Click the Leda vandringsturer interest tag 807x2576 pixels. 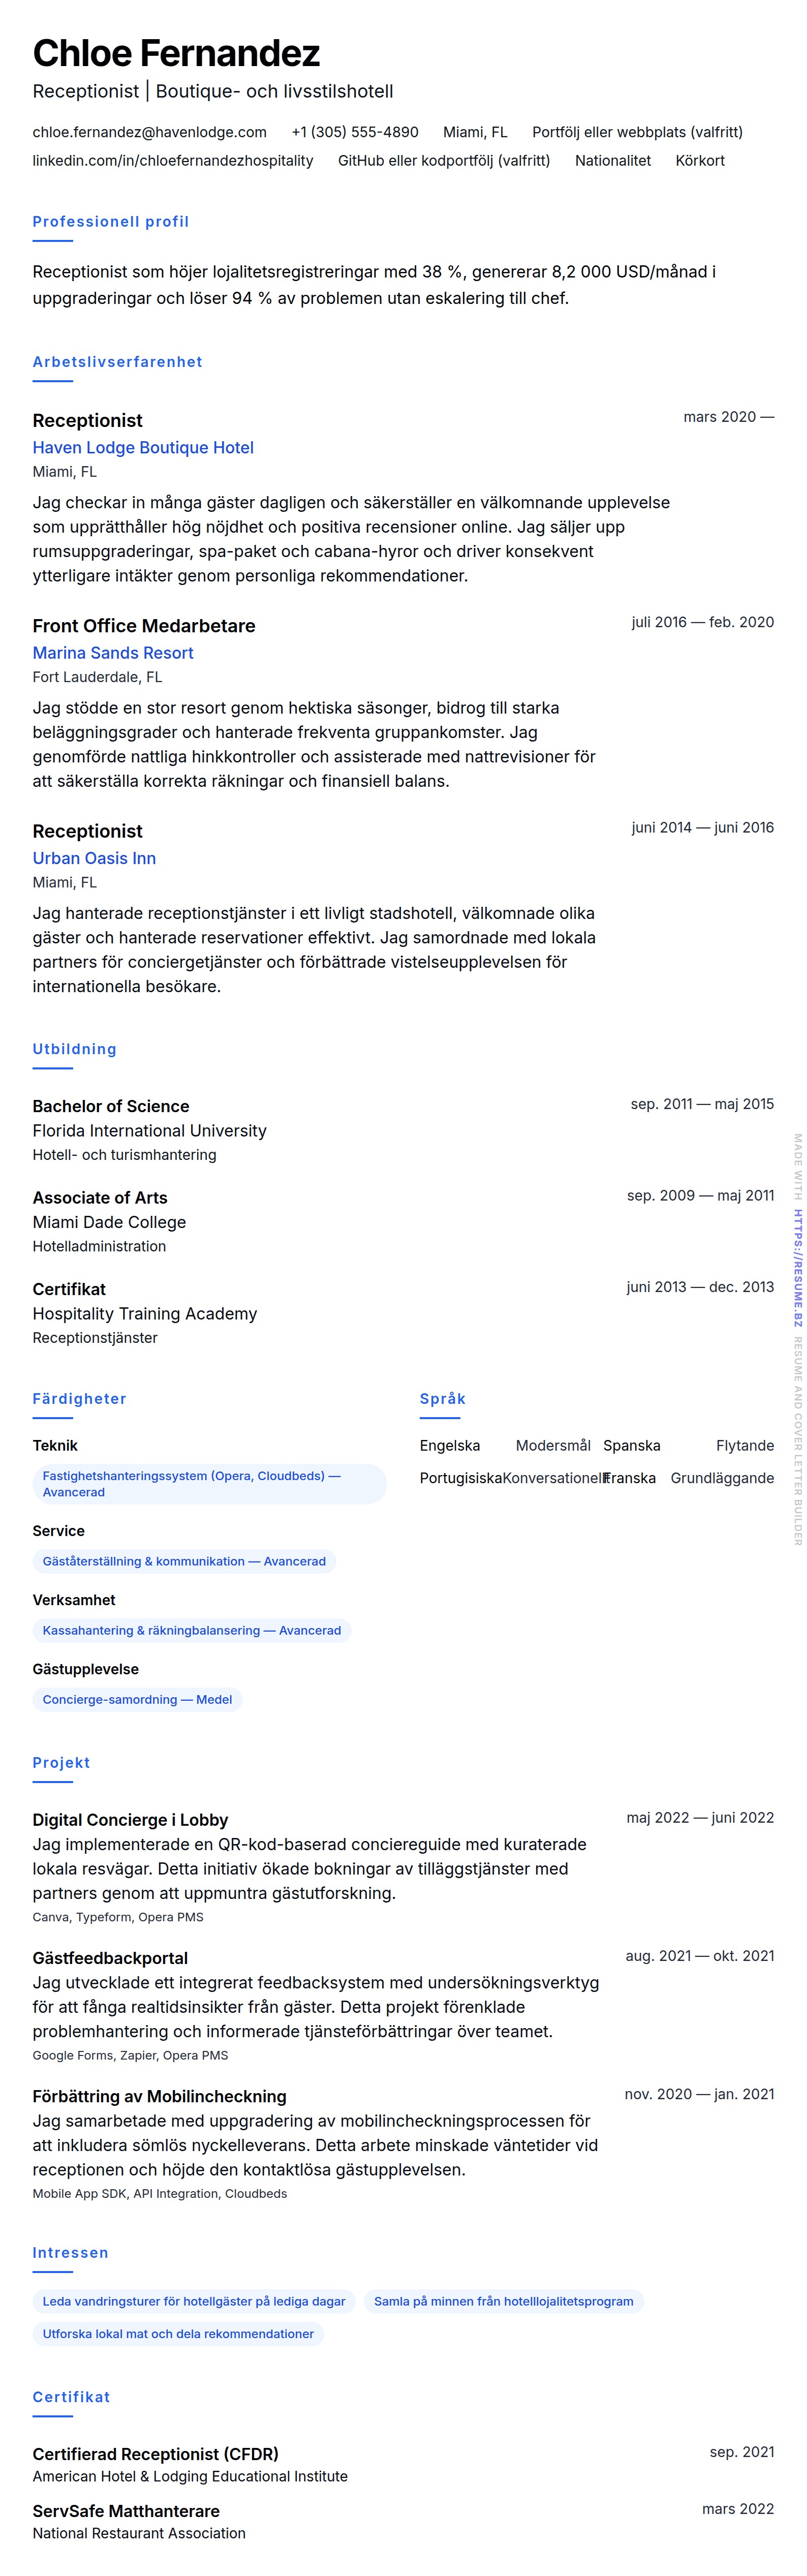(193, 2301)
